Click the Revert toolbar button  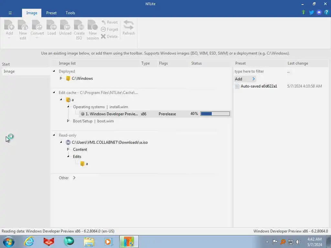point(109,22)
